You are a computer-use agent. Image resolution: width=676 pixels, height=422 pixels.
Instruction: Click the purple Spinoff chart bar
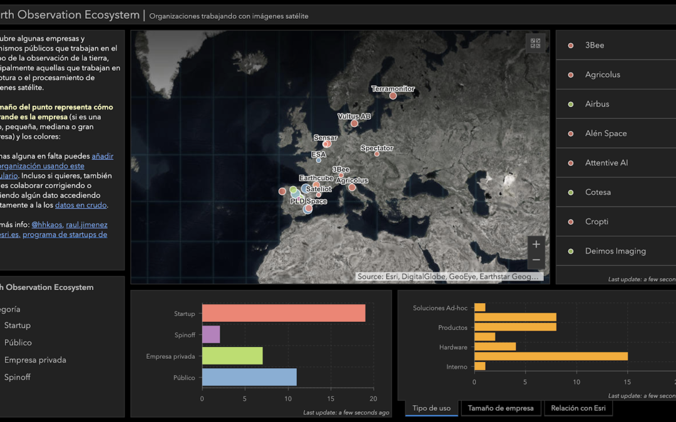[211, 334]
